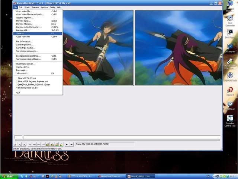Screen dimensions: 238x179
Task: Jump to start of video button
Action: pos(30,144)
